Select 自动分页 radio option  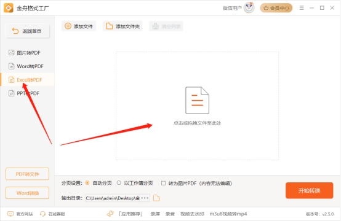[x=87, y=183]
